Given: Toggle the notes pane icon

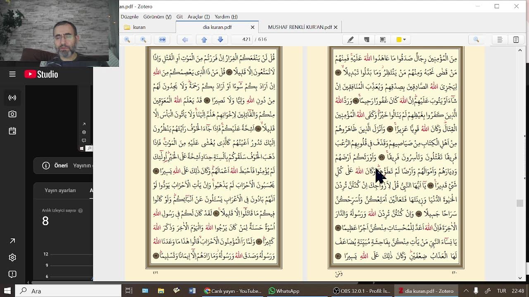Looking at the screenshot, I should pyautogui.click(x=516, y=40).
